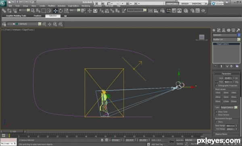This screenshot has height=146, width=242.
Task: Choose Rectangular Selection Region tool
Action: point(44,10)
